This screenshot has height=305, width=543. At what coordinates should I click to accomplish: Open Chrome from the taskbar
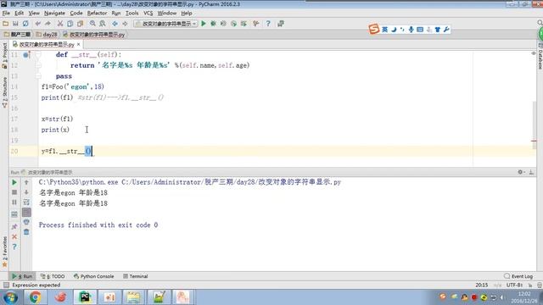coord(35,297)
